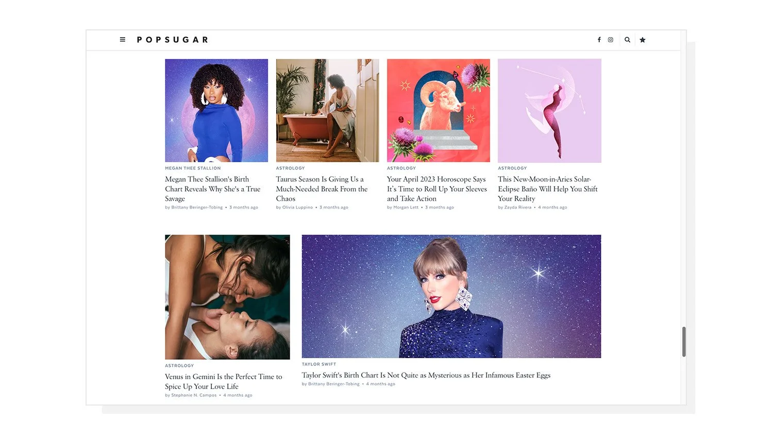Click the Taylor Swift banner image

tap(451, 296)
